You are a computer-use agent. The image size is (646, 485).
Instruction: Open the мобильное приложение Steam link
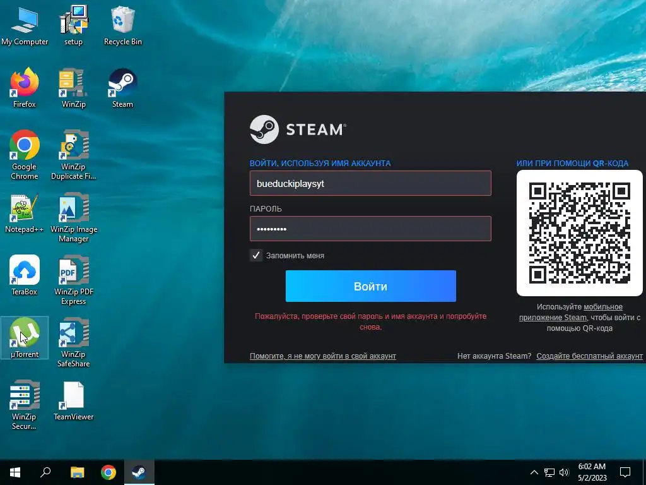pyautogui.click(x=571, y=312)
